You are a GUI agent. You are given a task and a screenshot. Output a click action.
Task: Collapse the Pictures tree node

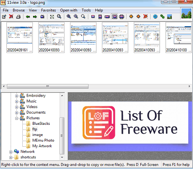click(x=17, y=118)
